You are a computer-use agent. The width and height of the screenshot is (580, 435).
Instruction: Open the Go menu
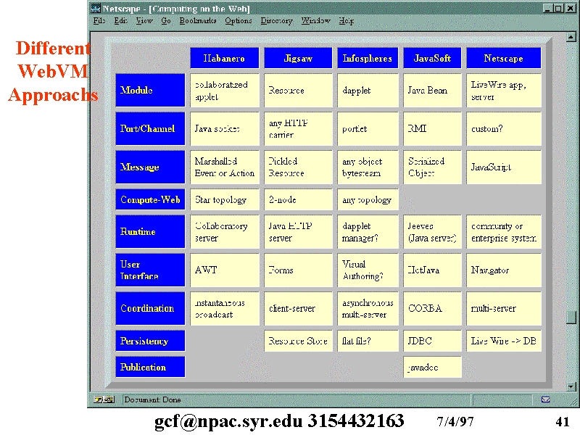click(x=166, y=21)
